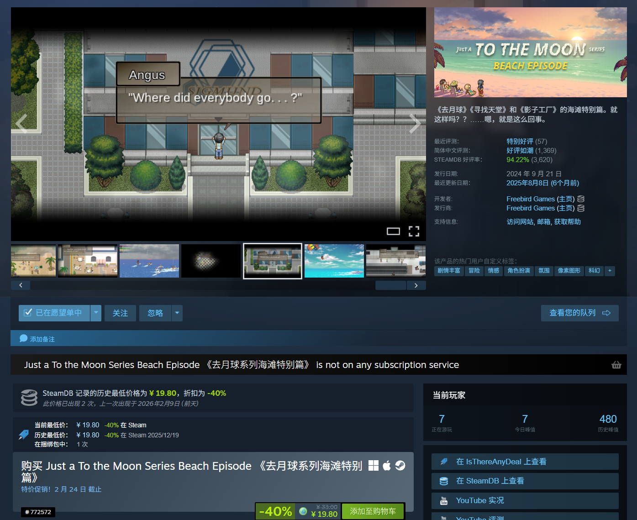This screenshot has width=637, height=520.
Task: Expand the wishlist dropdown arrow
Action: (x=96, y=313)
